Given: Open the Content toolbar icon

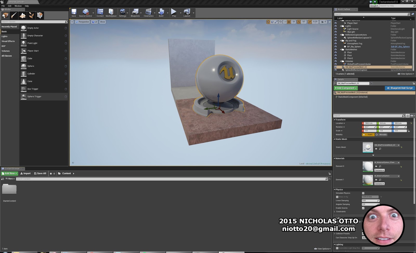Looking at the screenshot, I should [x=100, y=13].
